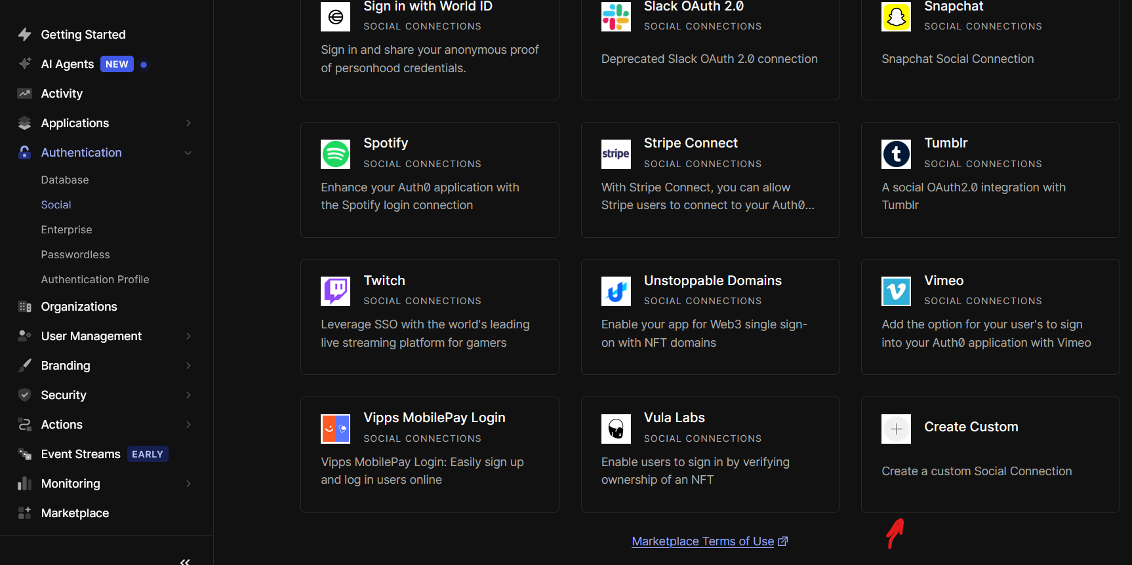Screen dimensions: 1132x565
Task: Click the Slack OAuth 2.0 icon
Action: point(615,16)
